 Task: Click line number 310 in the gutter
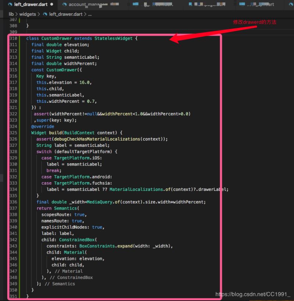[13, 39]
